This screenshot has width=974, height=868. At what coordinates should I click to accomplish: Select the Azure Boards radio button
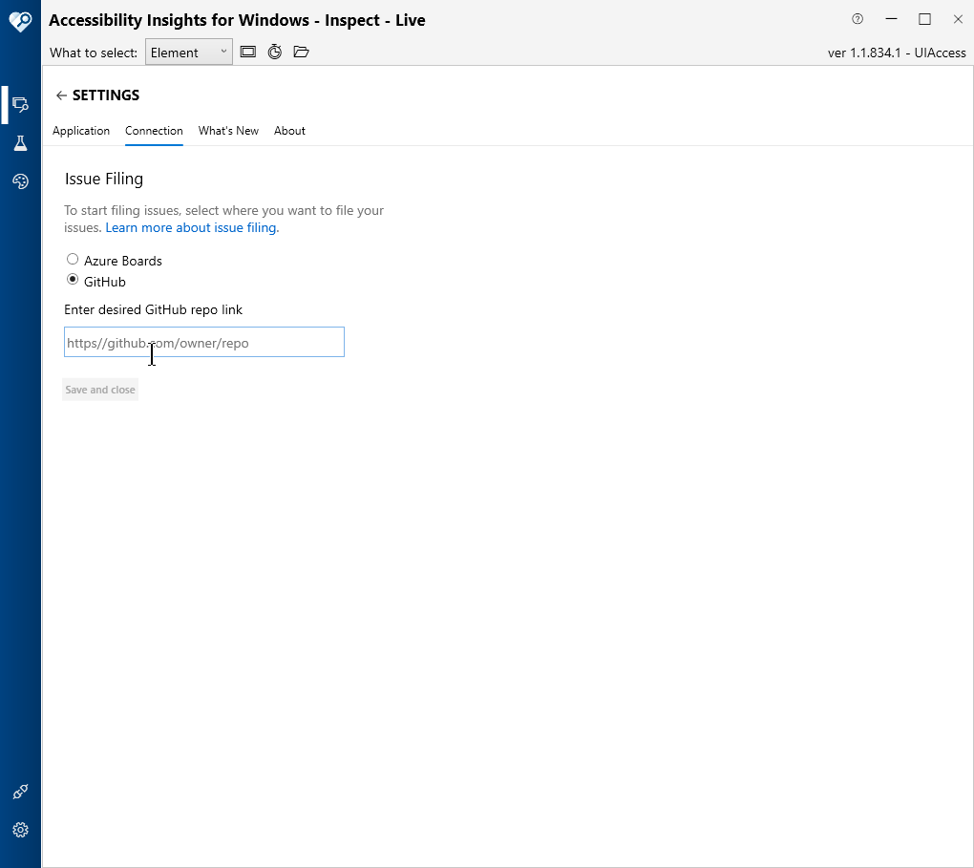[x=73, y=259]
